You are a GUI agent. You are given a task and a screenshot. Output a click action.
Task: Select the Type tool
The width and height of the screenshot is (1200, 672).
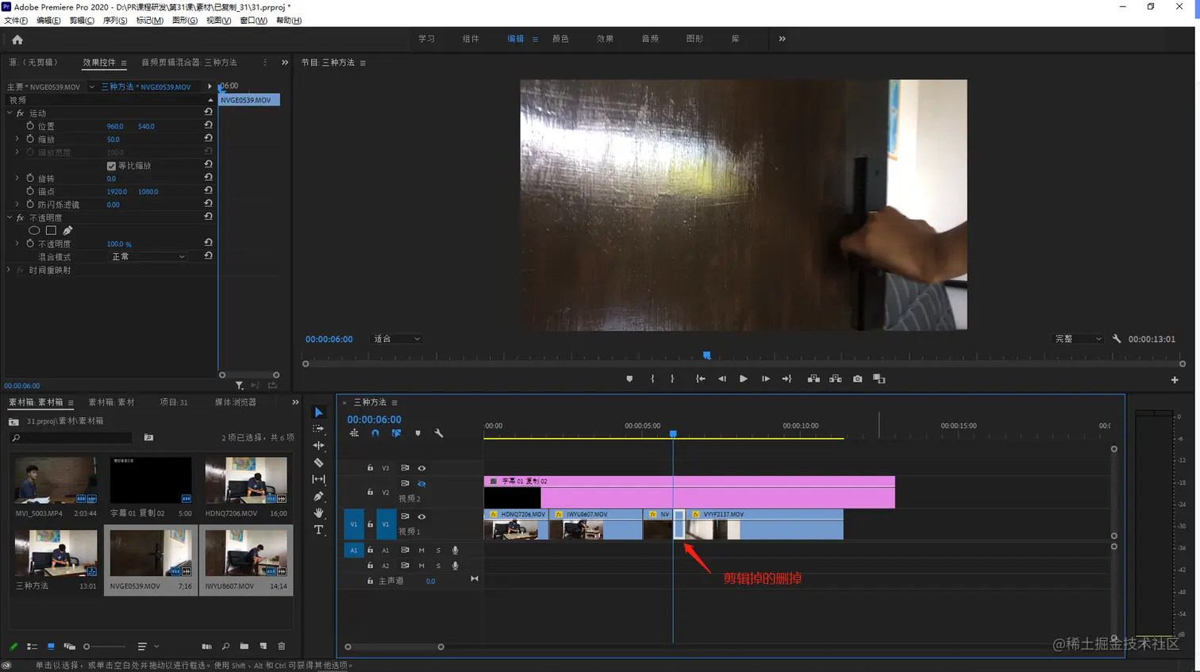318,530
